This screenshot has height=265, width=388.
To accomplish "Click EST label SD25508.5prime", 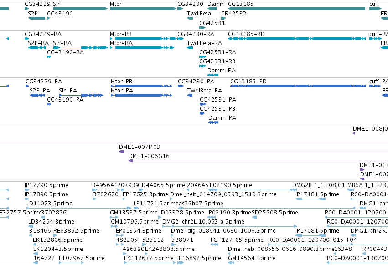I will (275, 213).
